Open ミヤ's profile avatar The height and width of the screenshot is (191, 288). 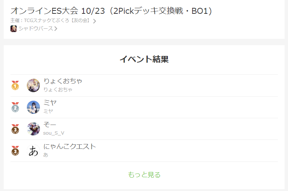point(33,107)
